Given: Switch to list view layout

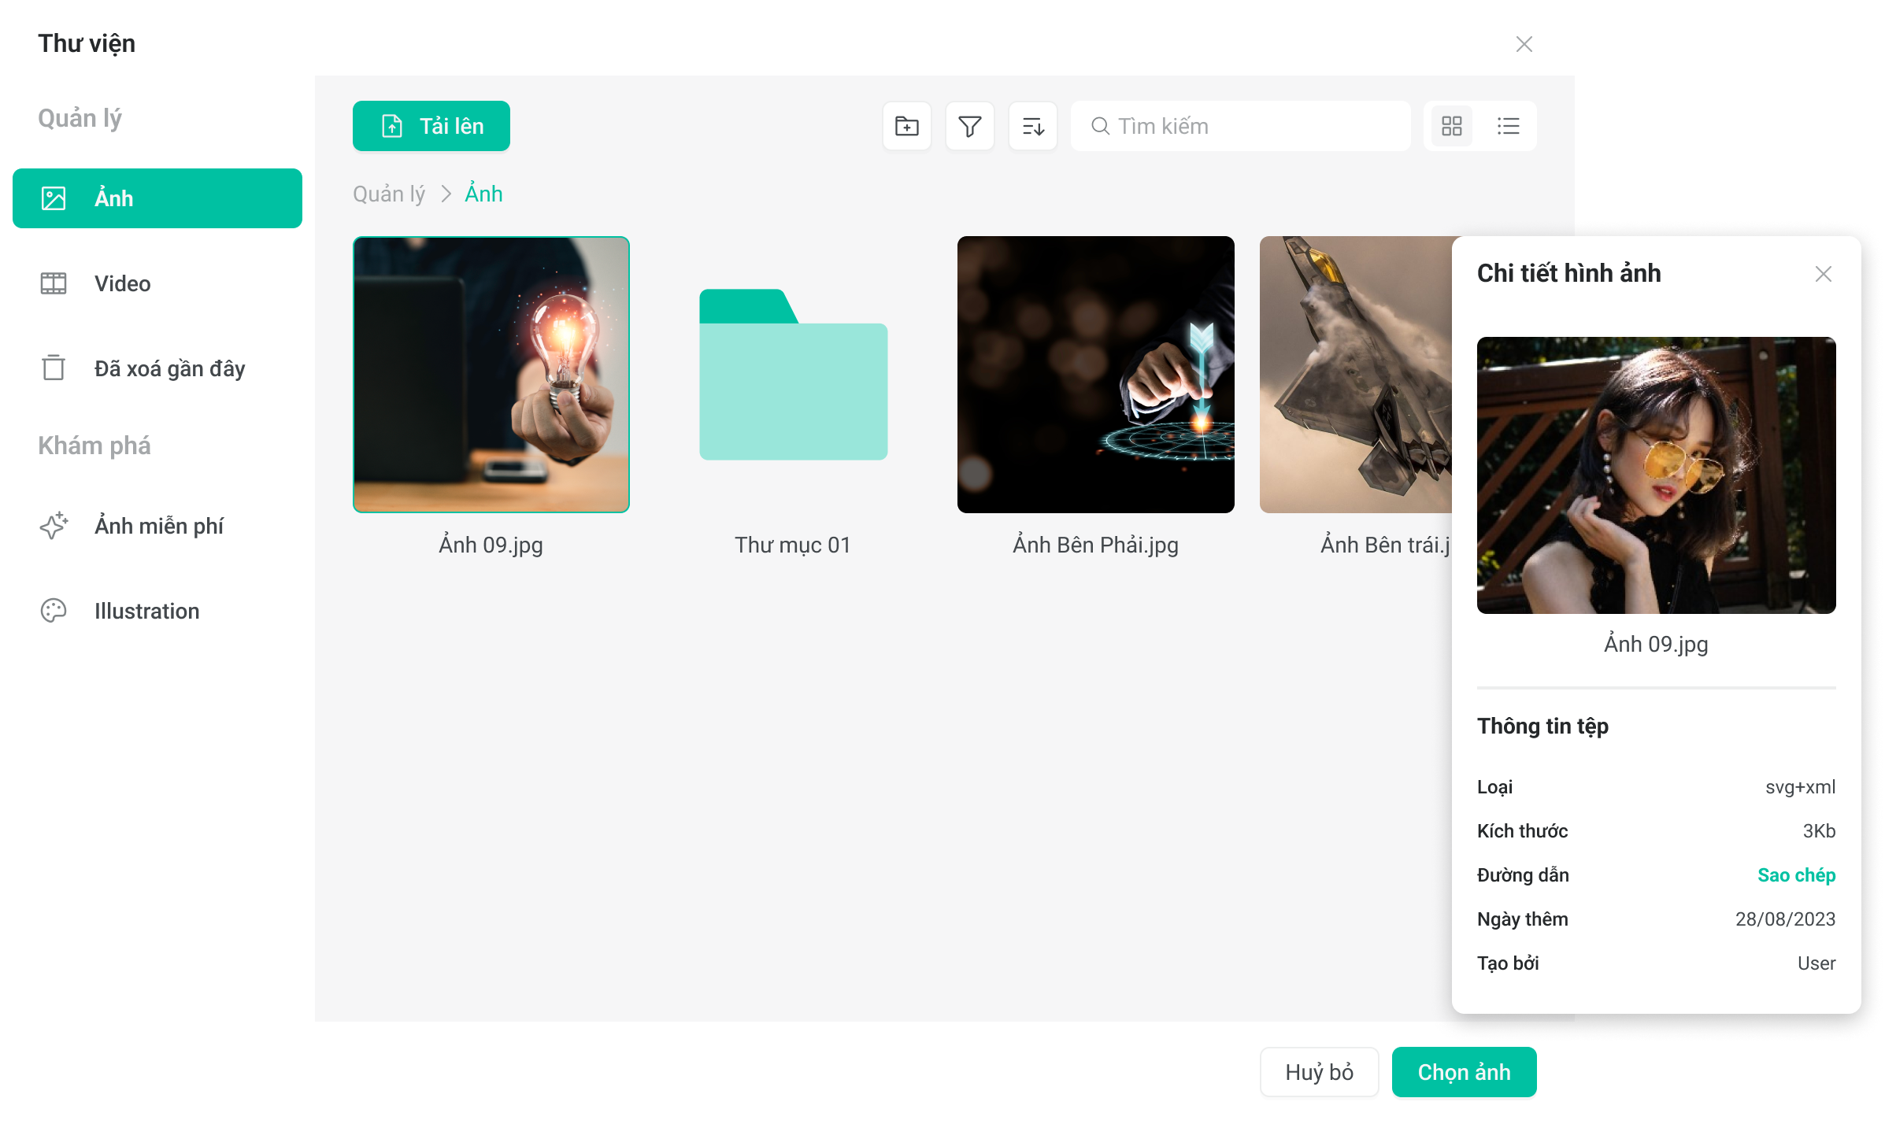Looking at the screenshot, I should coord(1509,126).
